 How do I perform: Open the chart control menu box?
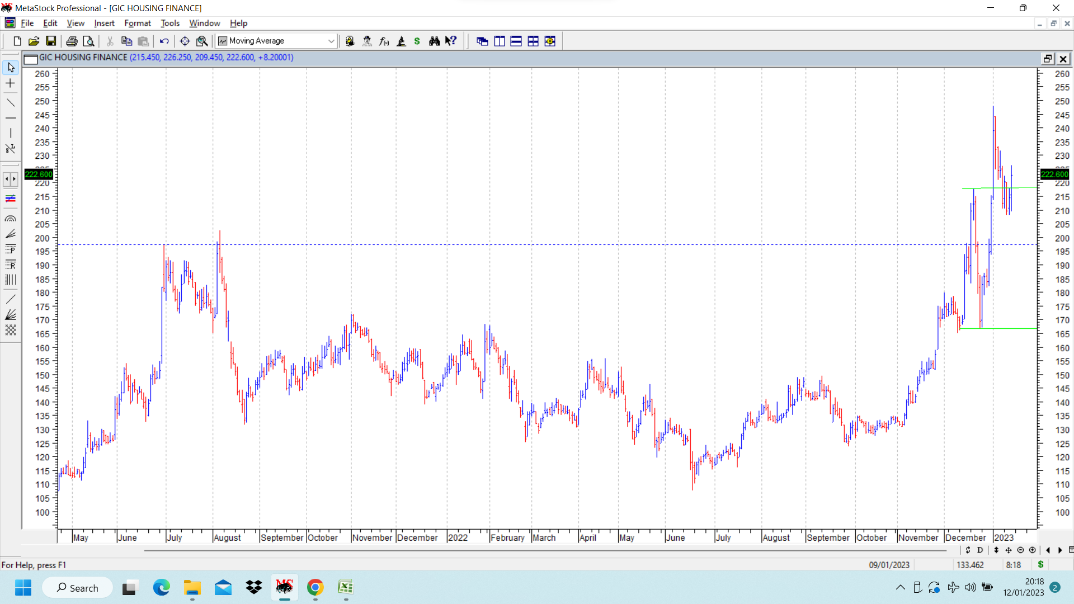[x=31, y=58]
